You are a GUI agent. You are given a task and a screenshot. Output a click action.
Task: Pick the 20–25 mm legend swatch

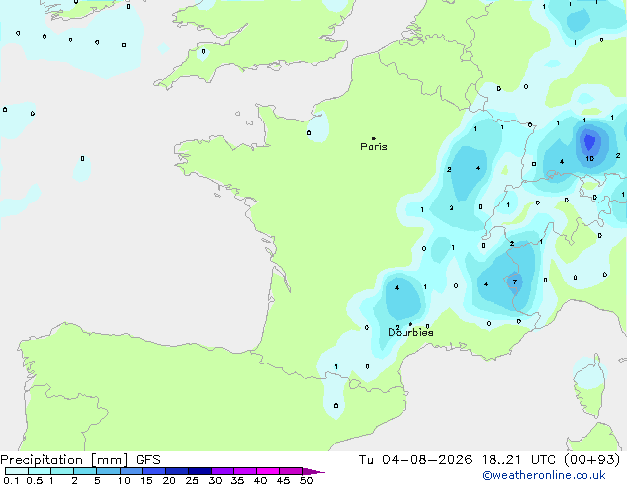click(177, 471)
